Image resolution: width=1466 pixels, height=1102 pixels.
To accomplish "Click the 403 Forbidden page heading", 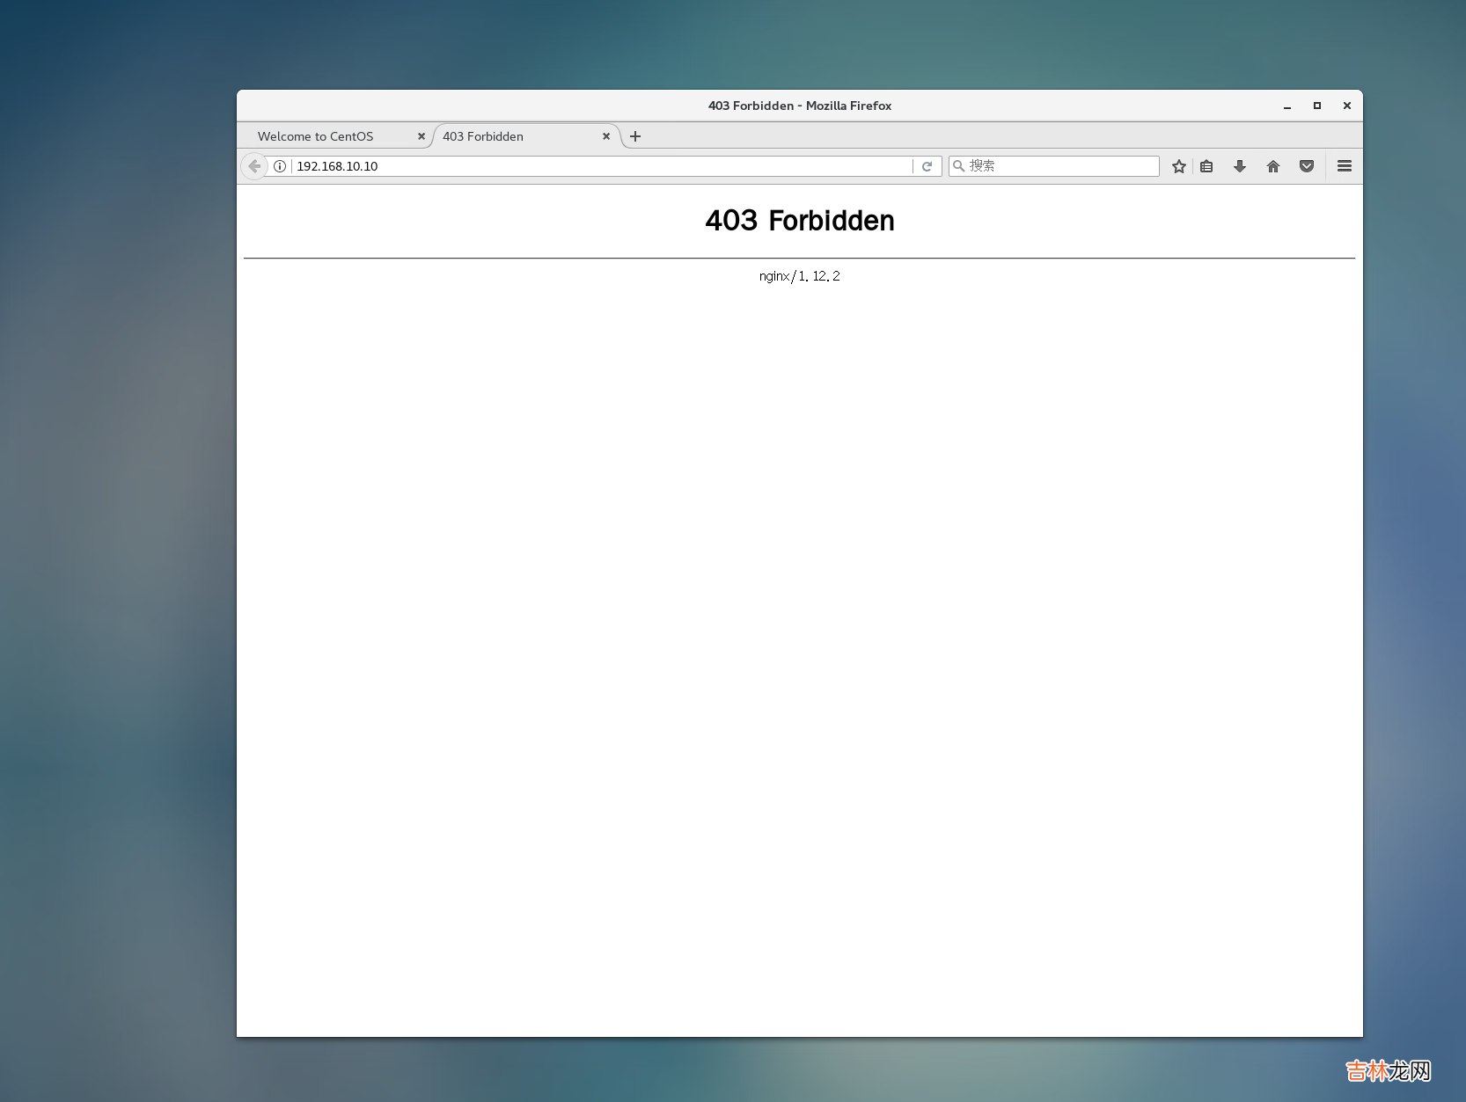I will coord(800,221).
